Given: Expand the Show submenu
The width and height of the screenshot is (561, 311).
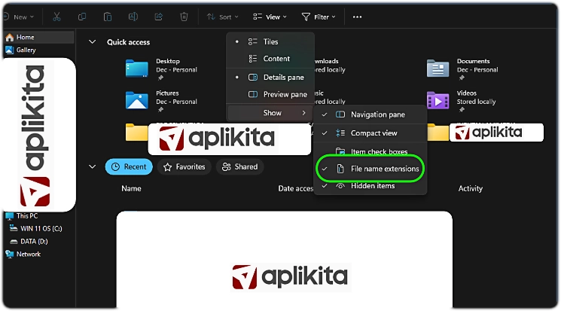Looking at the screenshot, I should pos(270,113).
